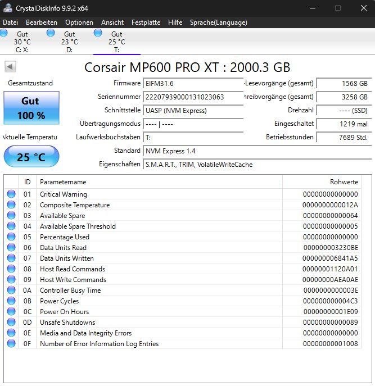This screenshot has height=386, width=375.
Task: Open the Bearbeiten menu
Action: point(42,22)
